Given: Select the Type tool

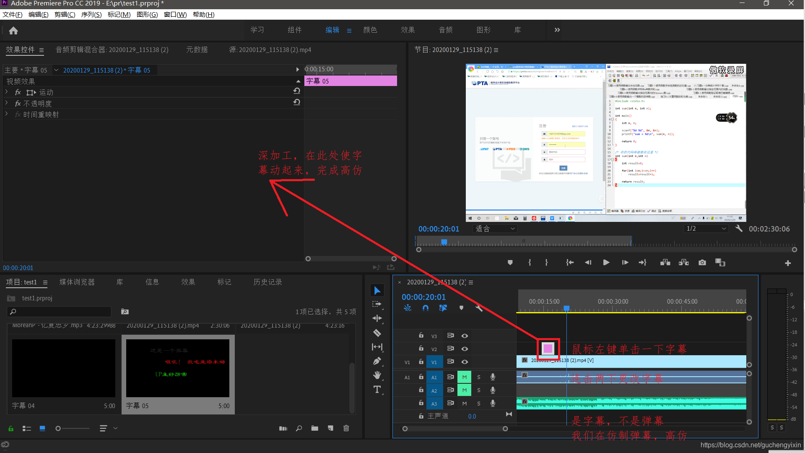Looking at the screenshot, I should pos(377,390).
